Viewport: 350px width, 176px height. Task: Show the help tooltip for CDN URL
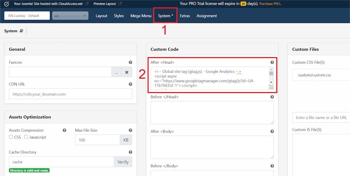(130, 84)
